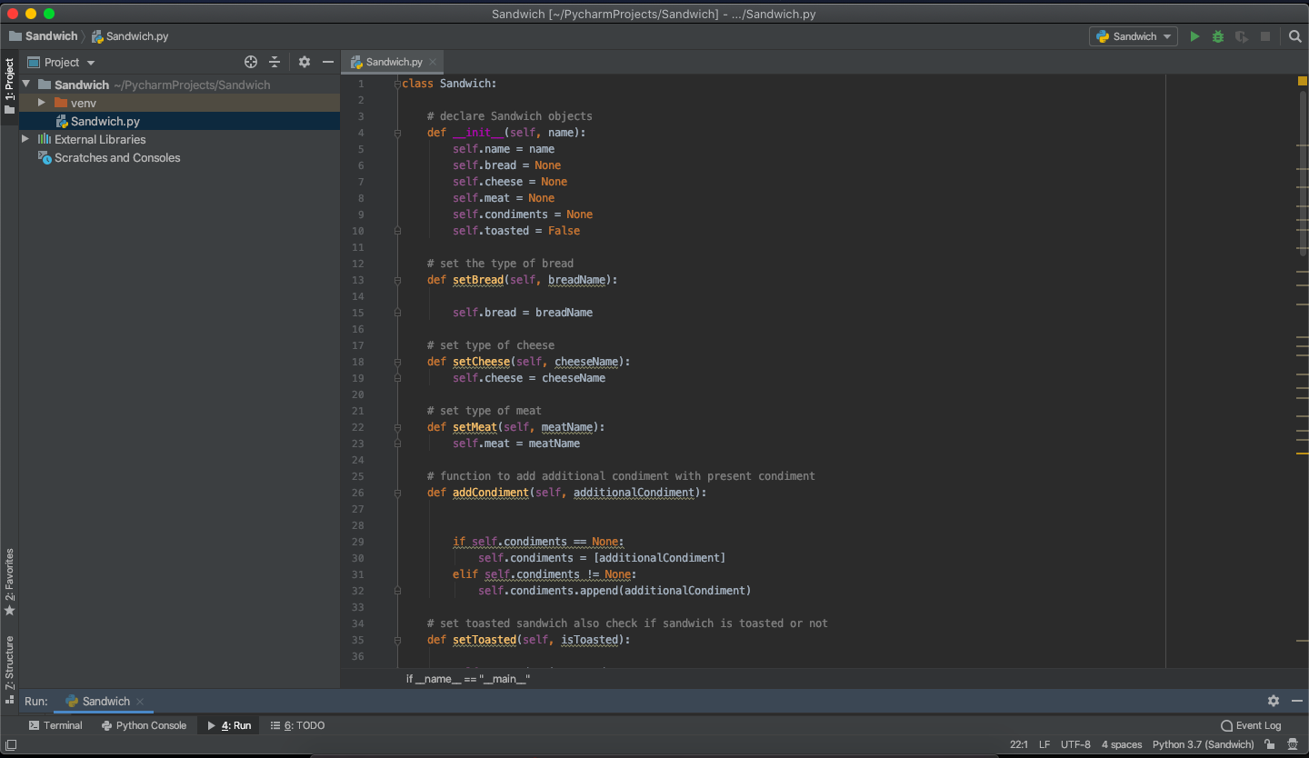The height and width of the screenshot is (758, 1309).
Task: Open Run tool window gear settings
Action: pyautogui.click(x=1274, y=701)
